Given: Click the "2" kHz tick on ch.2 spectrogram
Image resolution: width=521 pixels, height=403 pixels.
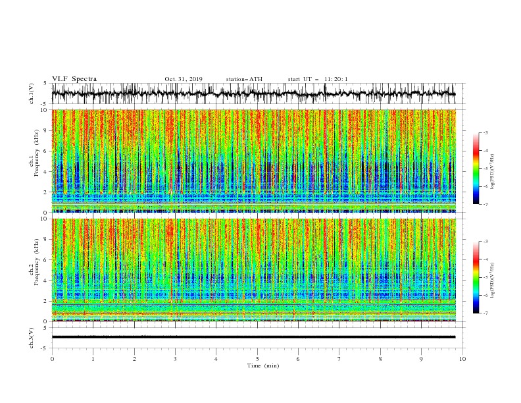Looking at the screenshot, I should coord(45,301).
